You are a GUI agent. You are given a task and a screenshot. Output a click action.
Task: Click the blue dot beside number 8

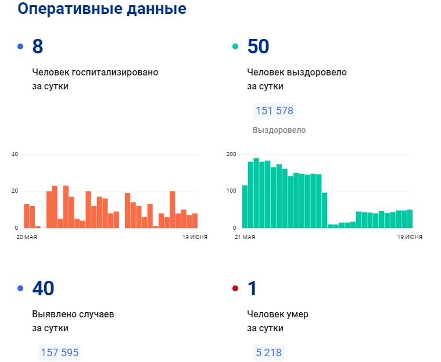pyautogui.click(x=21, y=46)
